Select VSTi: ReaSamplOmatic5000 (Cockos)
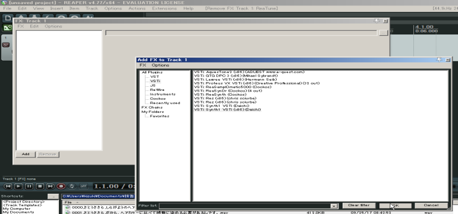This screenshot has width=458, height=214. coord(233,87)
